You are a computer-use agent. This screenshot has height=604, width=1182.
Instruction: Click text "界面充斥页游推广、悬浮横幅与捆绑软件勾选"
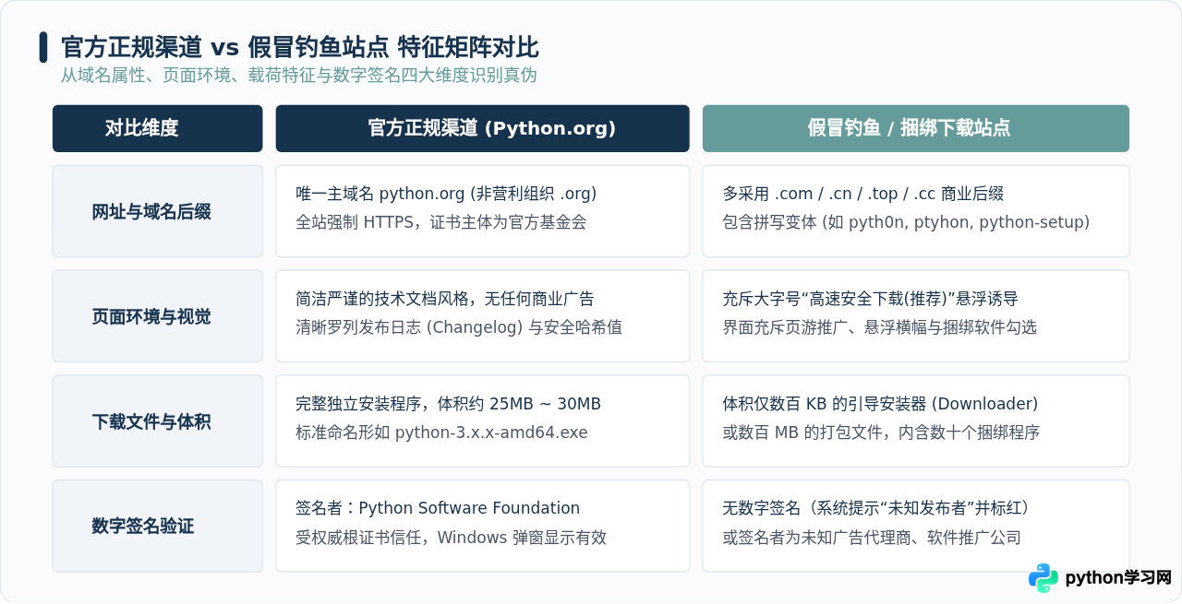879,327
